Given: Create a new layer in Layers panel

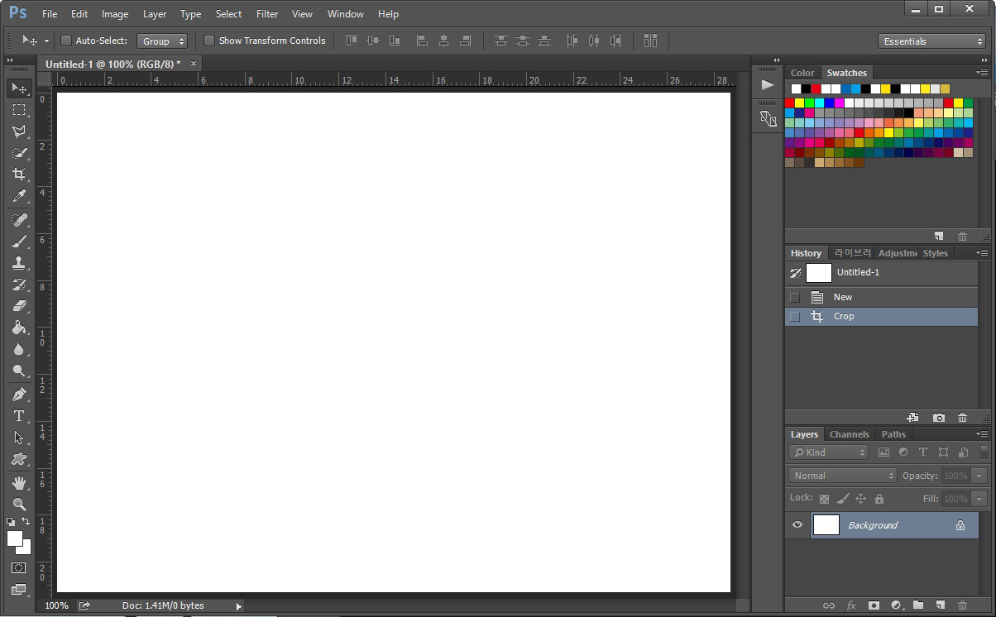Looking at the screenshot, I should pos(941,605).
